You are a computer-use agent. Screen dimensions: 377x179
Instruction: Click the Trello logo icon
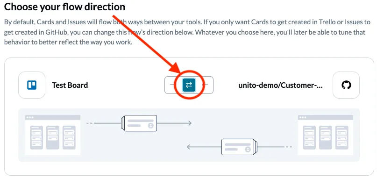coord(32,85)
